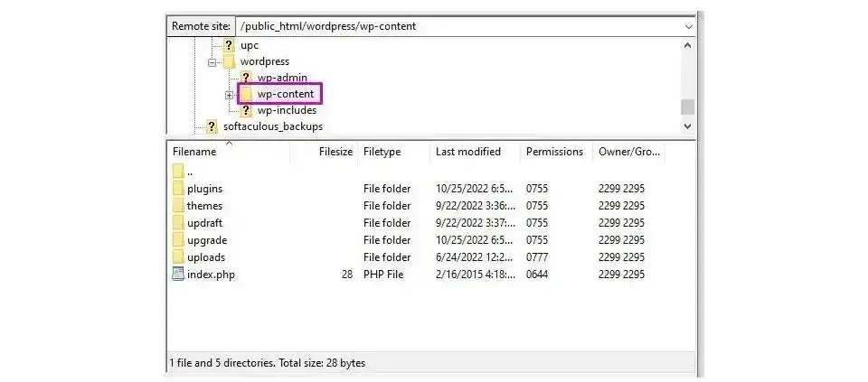Click the updraft folder icon
The image size is (868, 382).
tap(178, 223)
